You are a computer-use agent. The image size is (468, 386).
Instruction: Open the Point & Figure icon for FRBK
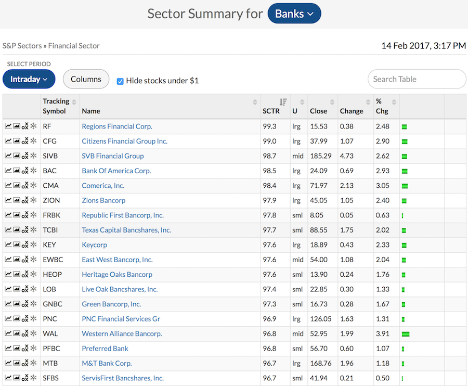click(25, 215)
